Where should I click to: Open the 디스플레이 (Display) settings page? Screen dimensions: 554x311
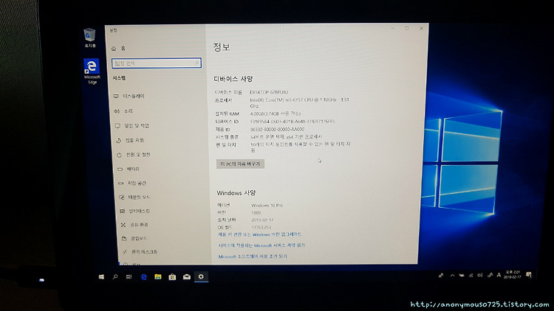click(129, 96)
